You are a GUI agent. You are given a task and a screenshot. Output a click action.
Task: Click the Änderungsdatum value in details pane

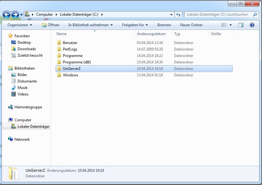(x=91, y=171)
